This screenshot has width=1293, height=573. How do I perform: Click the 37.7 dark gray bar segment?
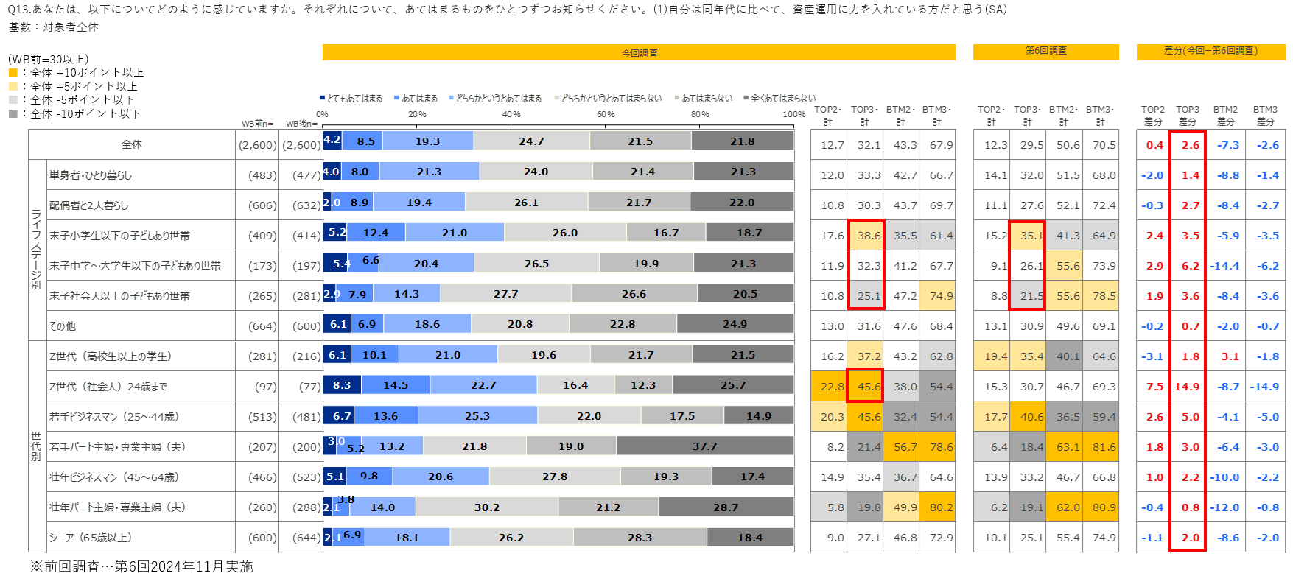click(704, 446)
